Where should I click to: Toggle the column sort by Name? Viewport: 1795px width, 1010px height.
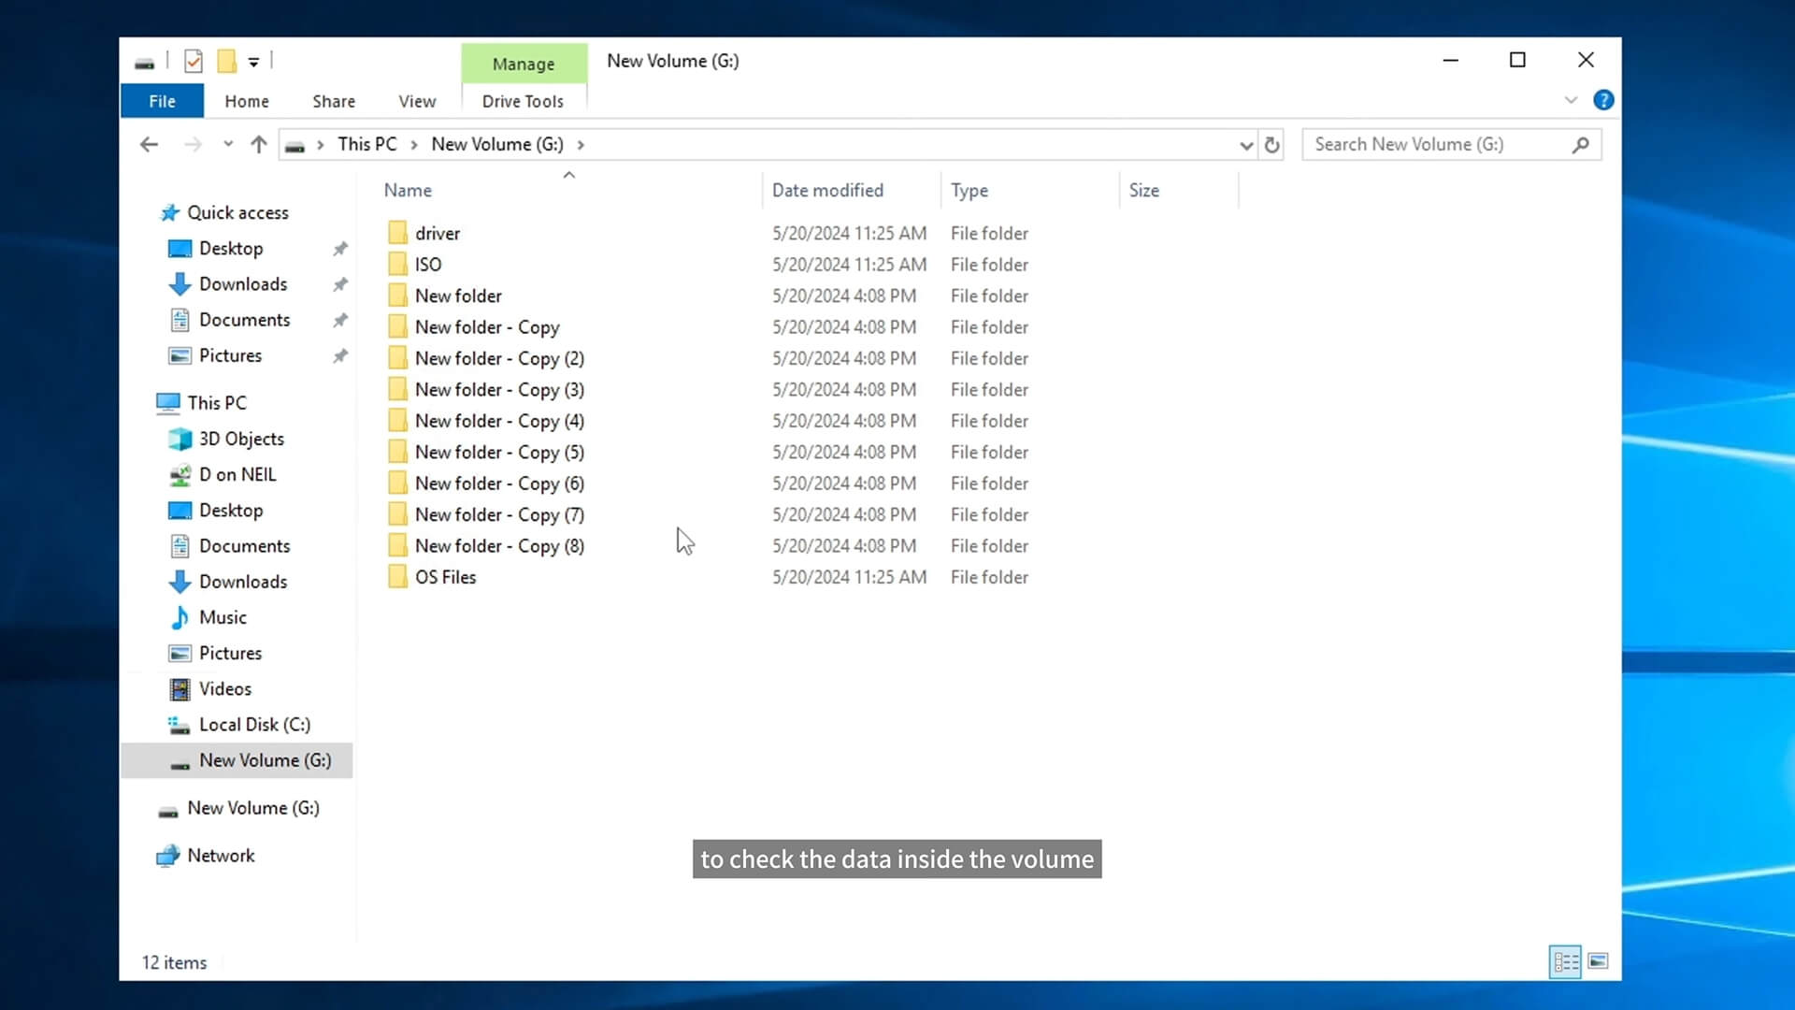click(407, 189)
